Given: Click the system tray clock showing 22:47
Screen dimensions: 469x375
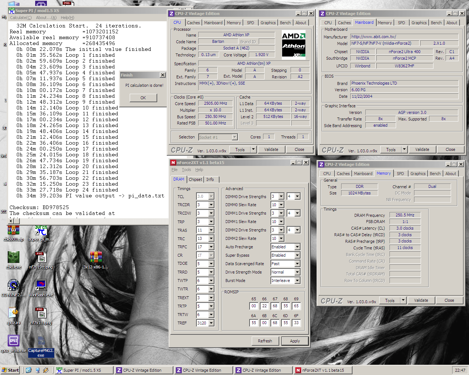Looking at the screenshot, I should [x=460, y=370].
